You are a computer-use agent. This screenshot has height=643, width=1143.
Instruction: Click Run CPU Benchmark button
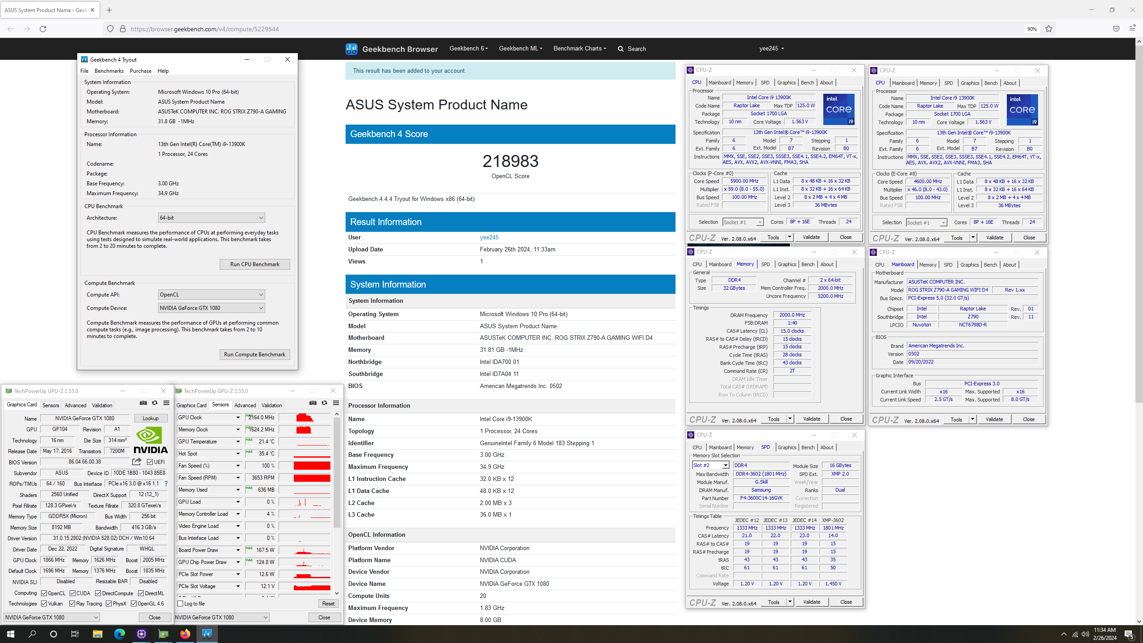(254, 264)
